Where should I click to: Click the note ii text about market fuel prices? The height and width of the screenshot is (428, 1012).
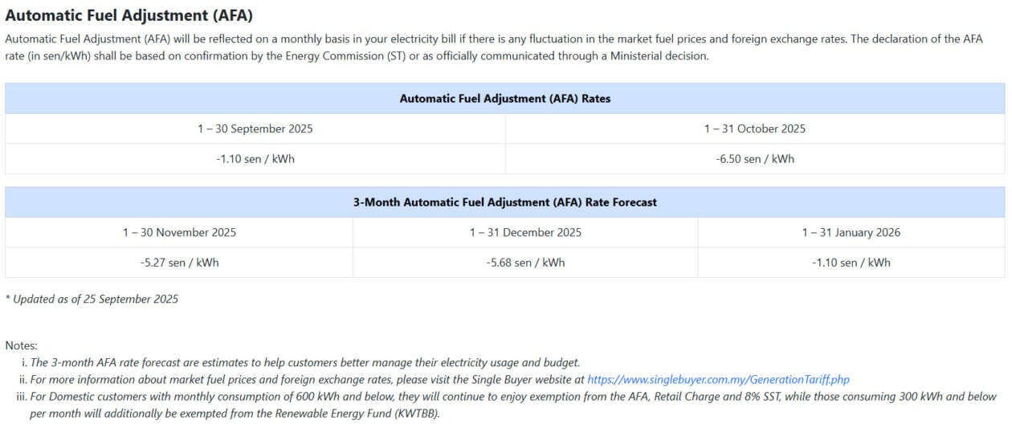click(307, 380)
